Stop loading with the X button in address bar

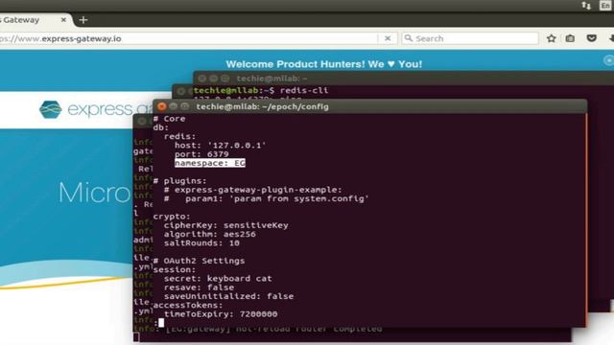coord(388,38)
